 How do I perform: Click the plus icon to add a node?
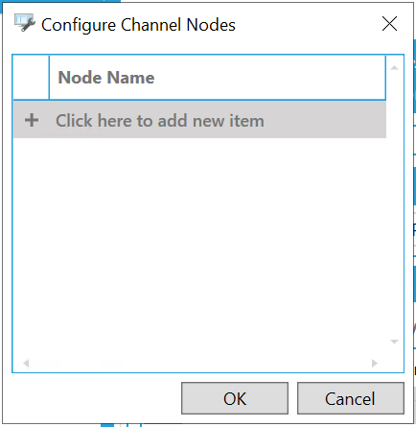coord(32,121)
